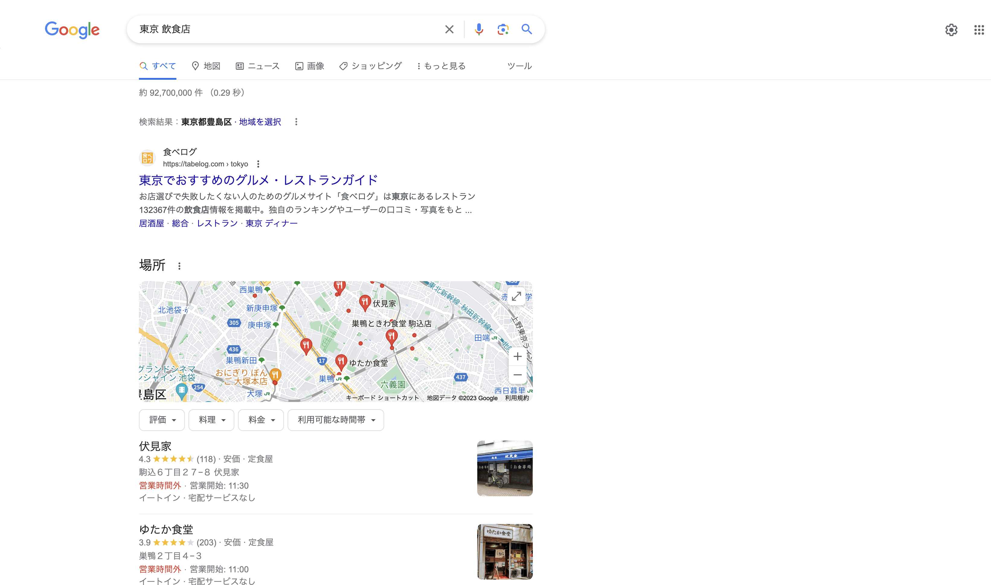The height and width of the screenshot is (585, 991).
Task: Click the 伏見家 storefront thumbnail
Action: pyautogui.click(x=505, y=468)
